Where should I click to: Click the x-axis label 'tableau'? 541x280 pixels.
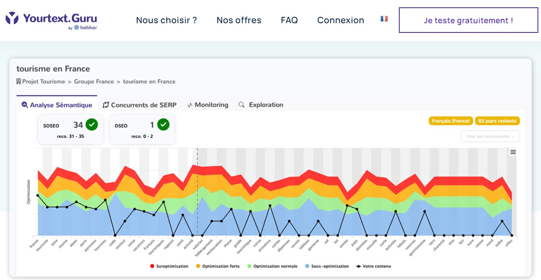point(305,244)
